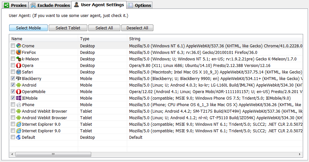Image resolution: width=309 pixels, height=162 pixels.
Task: Click the scrollbar left arrow
Action: pos(12,154)
